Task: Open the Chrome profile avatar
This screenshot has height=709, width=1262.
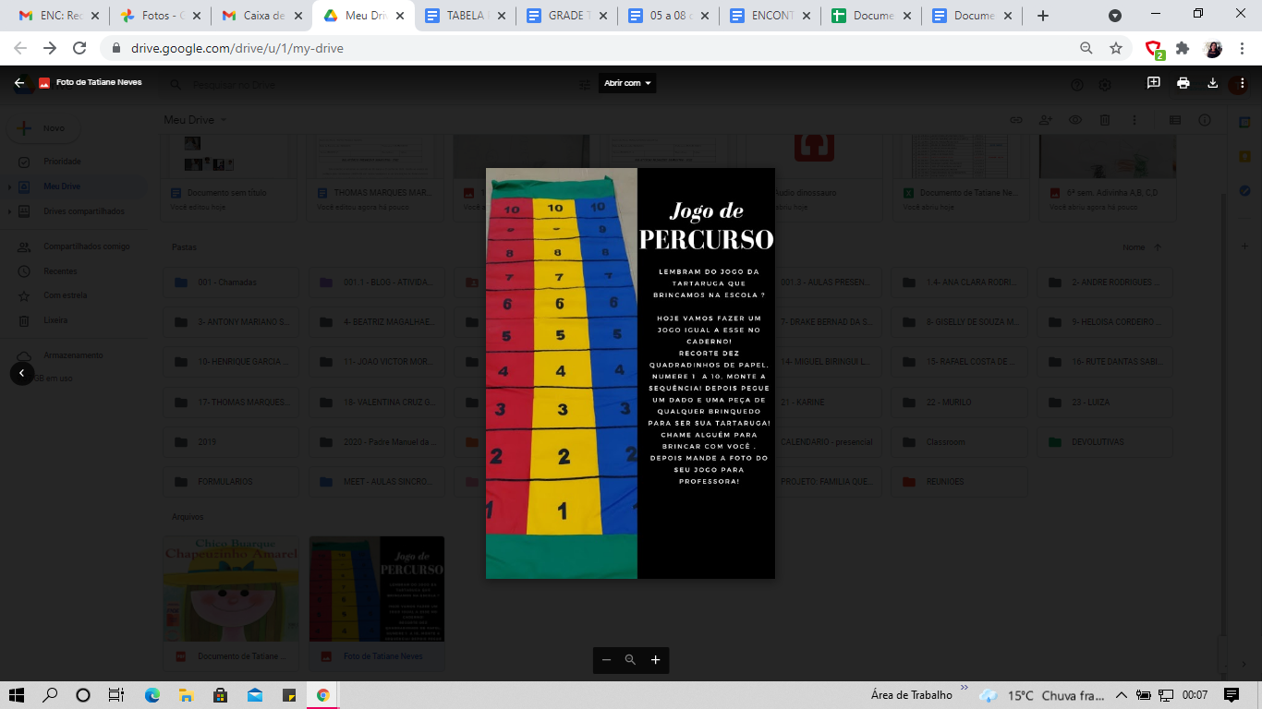Action: (1213, 48)
